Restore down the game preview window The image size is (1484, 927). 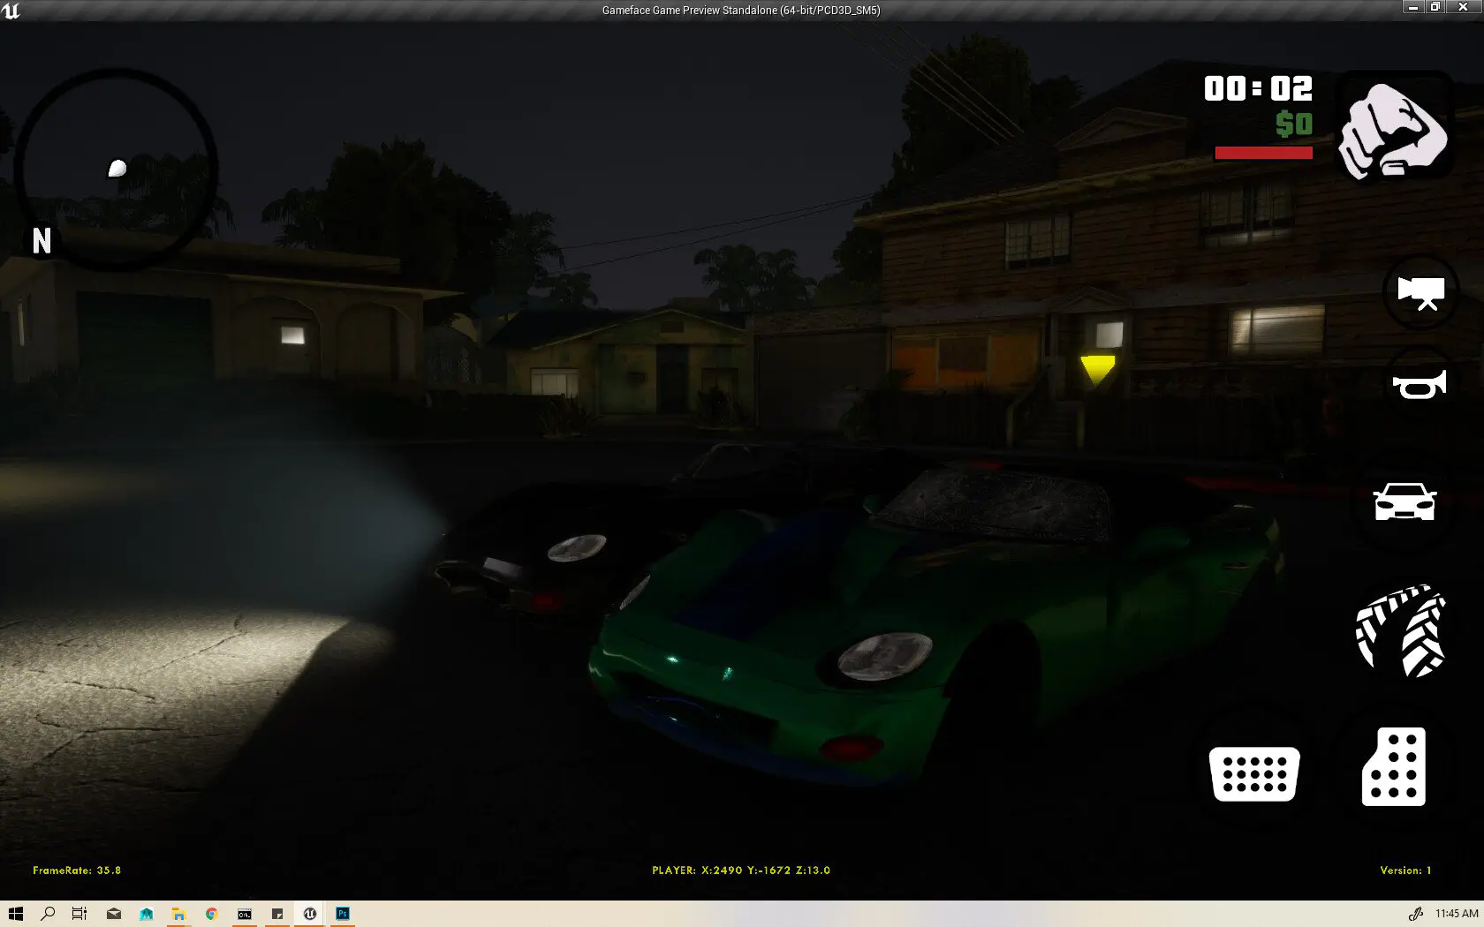[1435, 7]
